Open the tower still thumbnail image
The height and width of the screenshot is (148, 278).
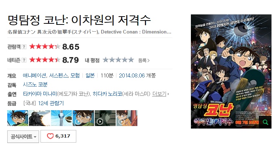(x=61, y=118)
